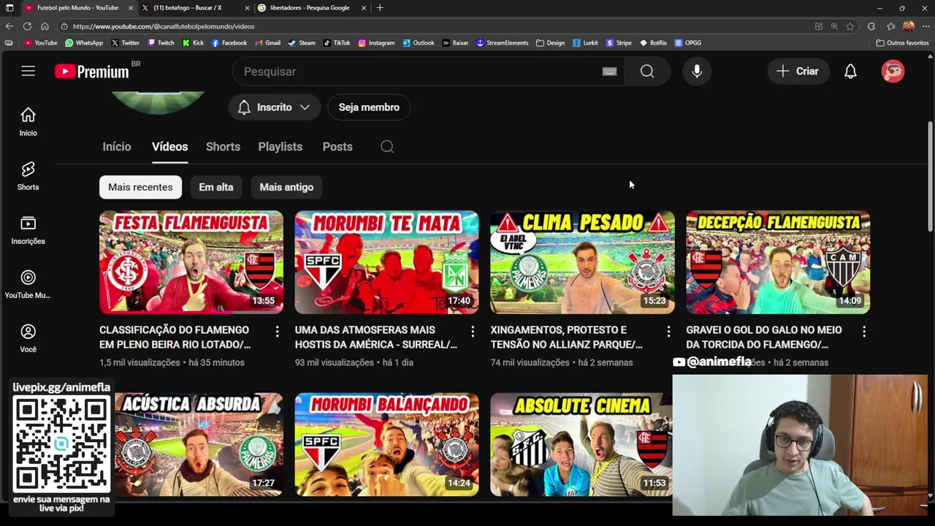This screenshot has width=935, height=526.
Task: Open the tab actions menu button
Action: point(9,8)
